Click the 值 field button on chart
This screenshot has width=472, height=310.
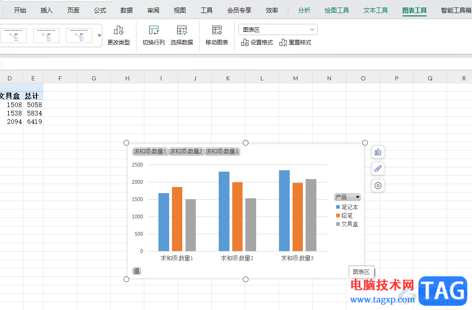[x=136, y=271]
